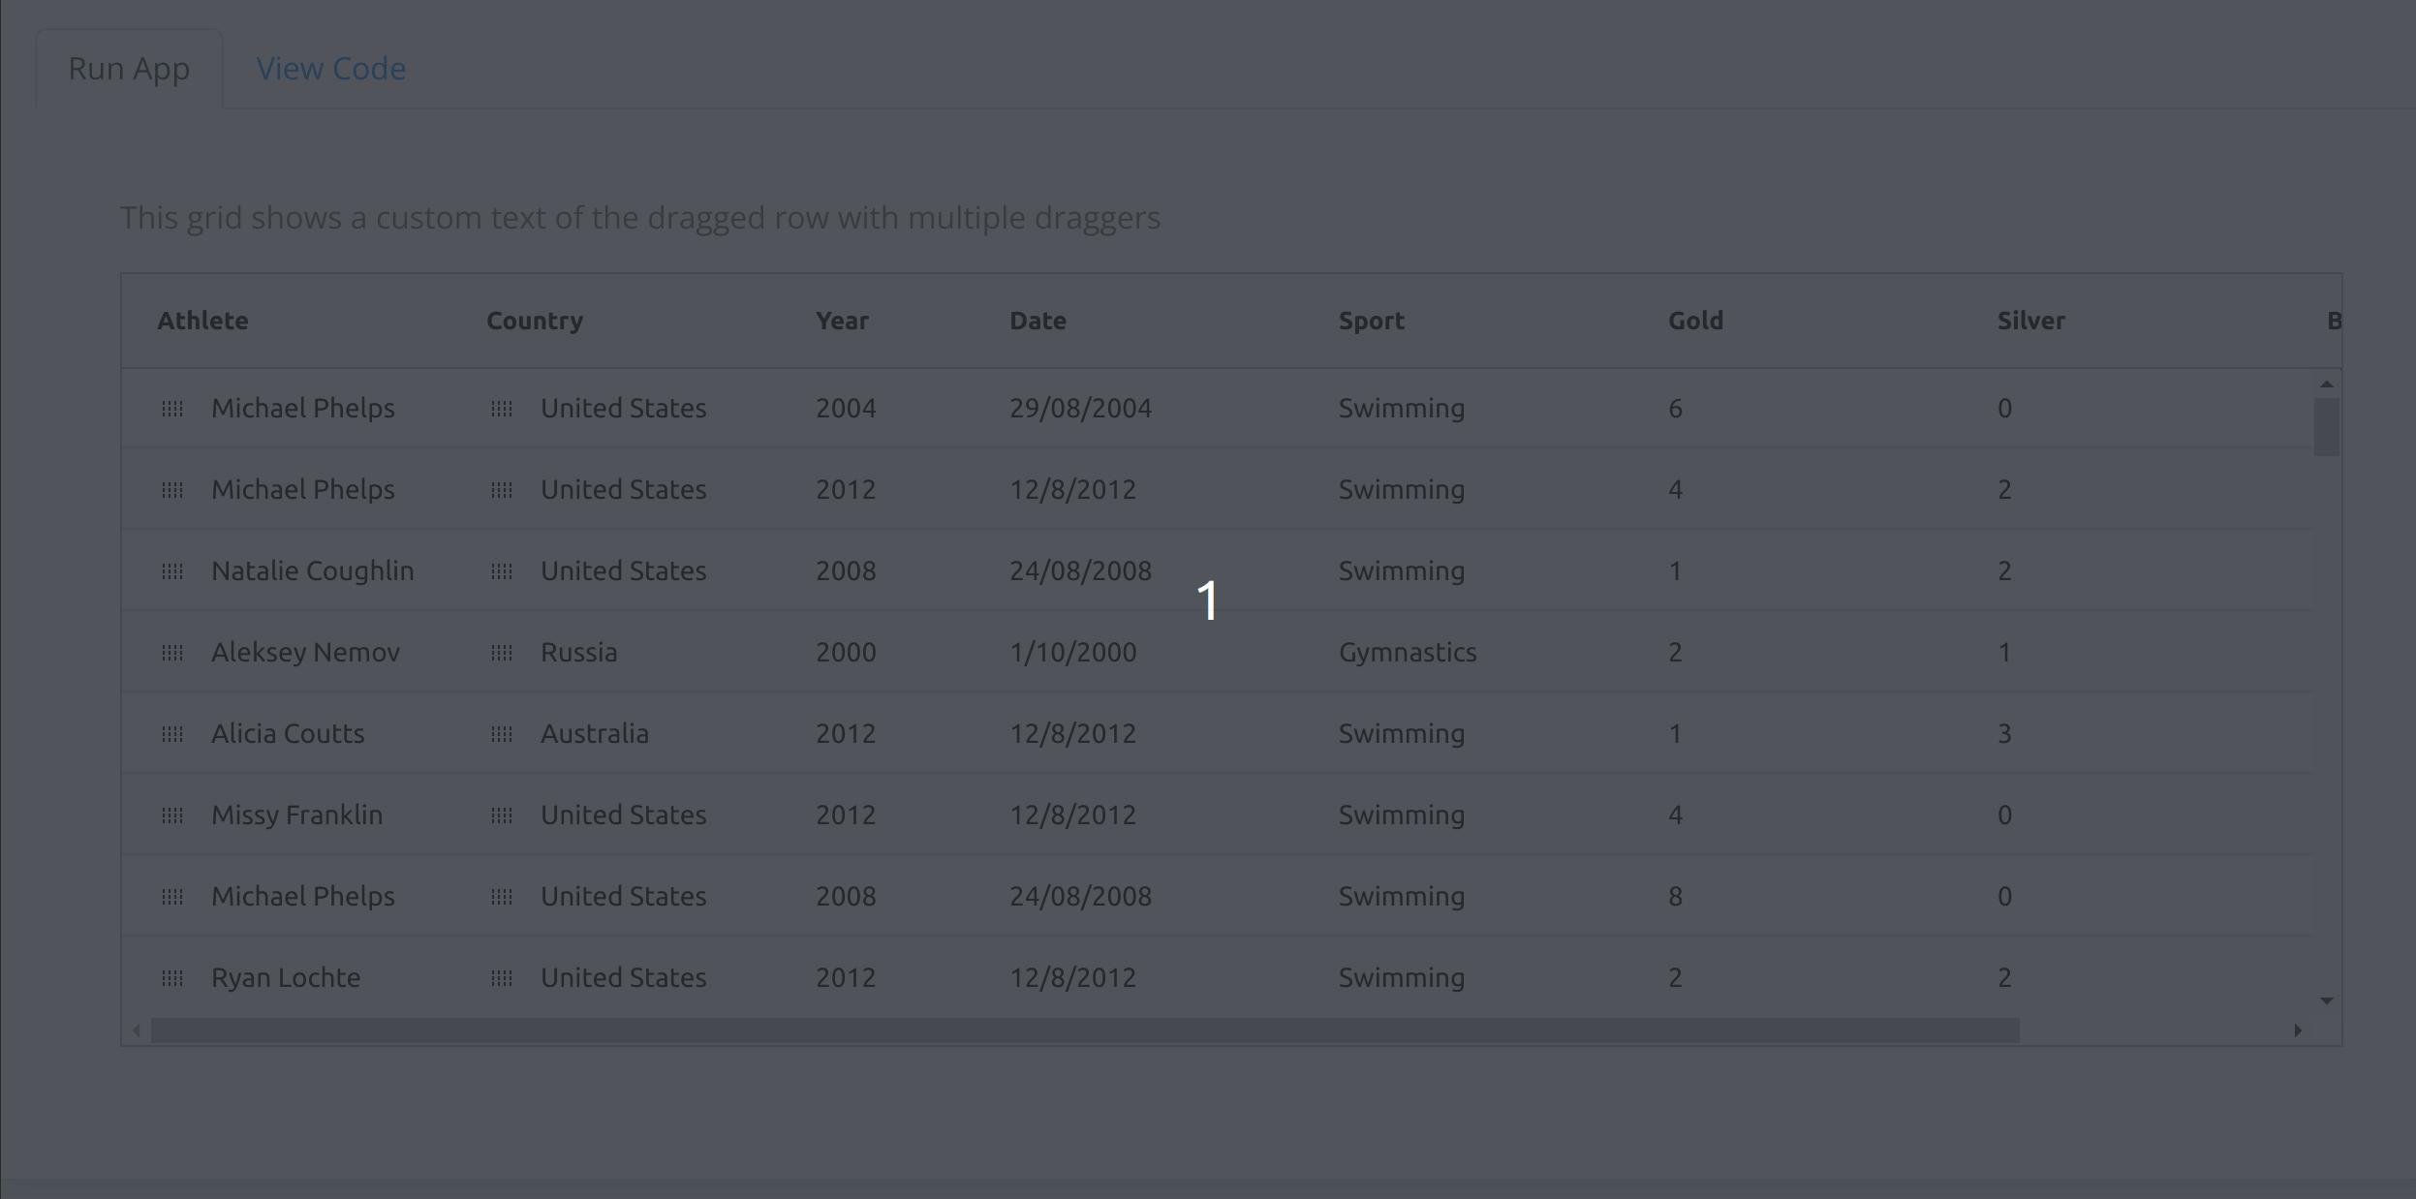
Task: Switch to the Run App tab
Action: click(x=129, y=69)
